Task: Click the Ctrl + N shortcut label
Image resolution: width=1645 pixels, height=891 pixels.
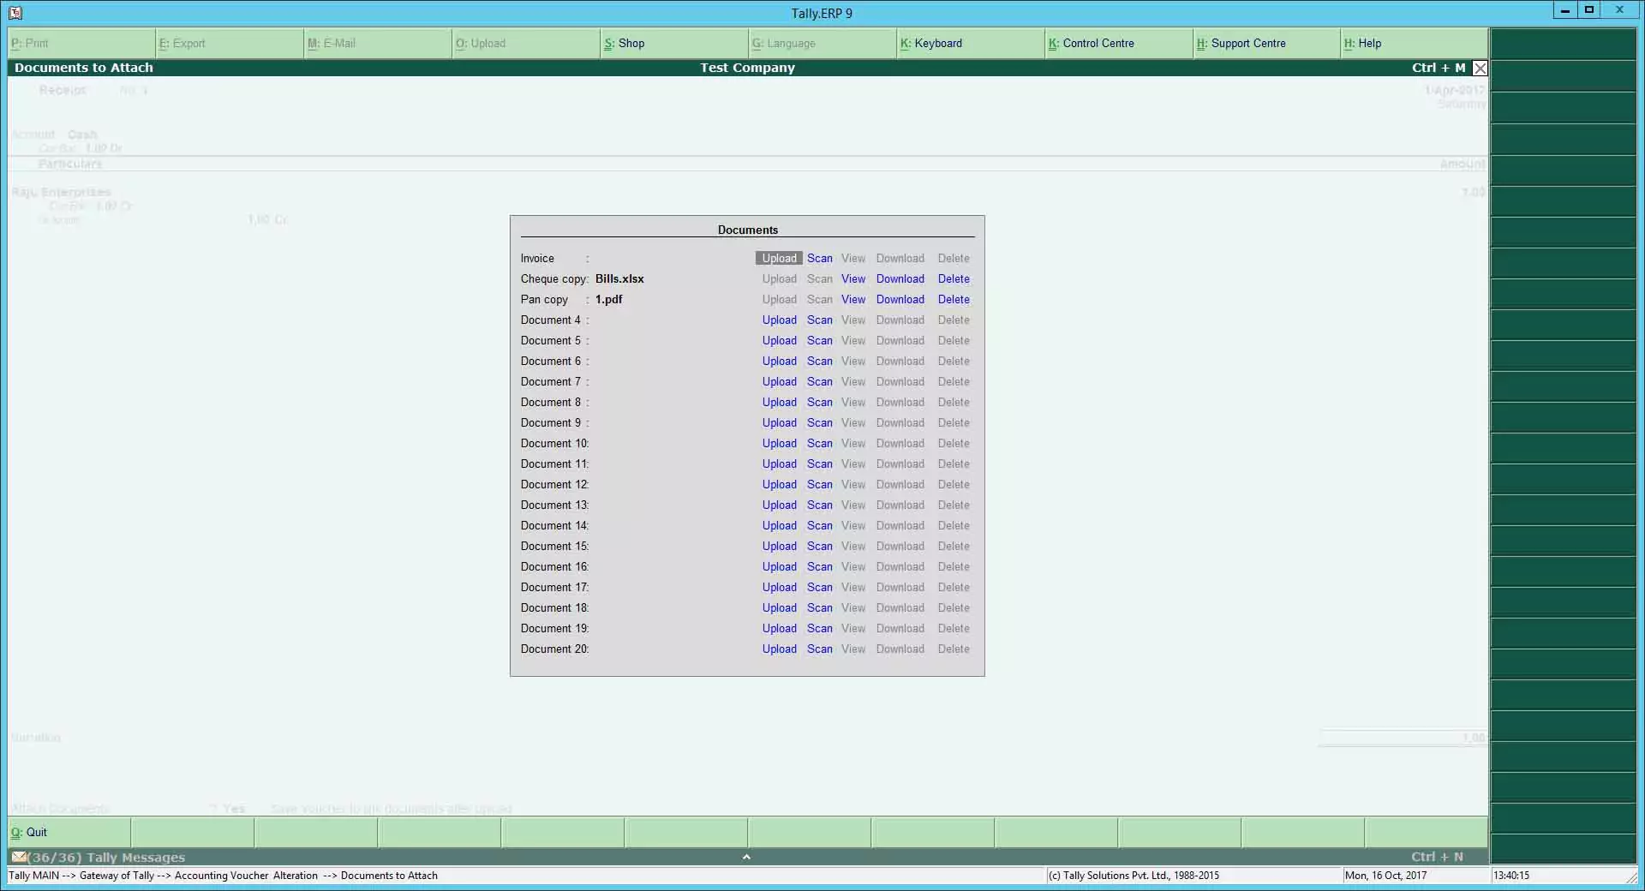Action: tap(1437, 857)
